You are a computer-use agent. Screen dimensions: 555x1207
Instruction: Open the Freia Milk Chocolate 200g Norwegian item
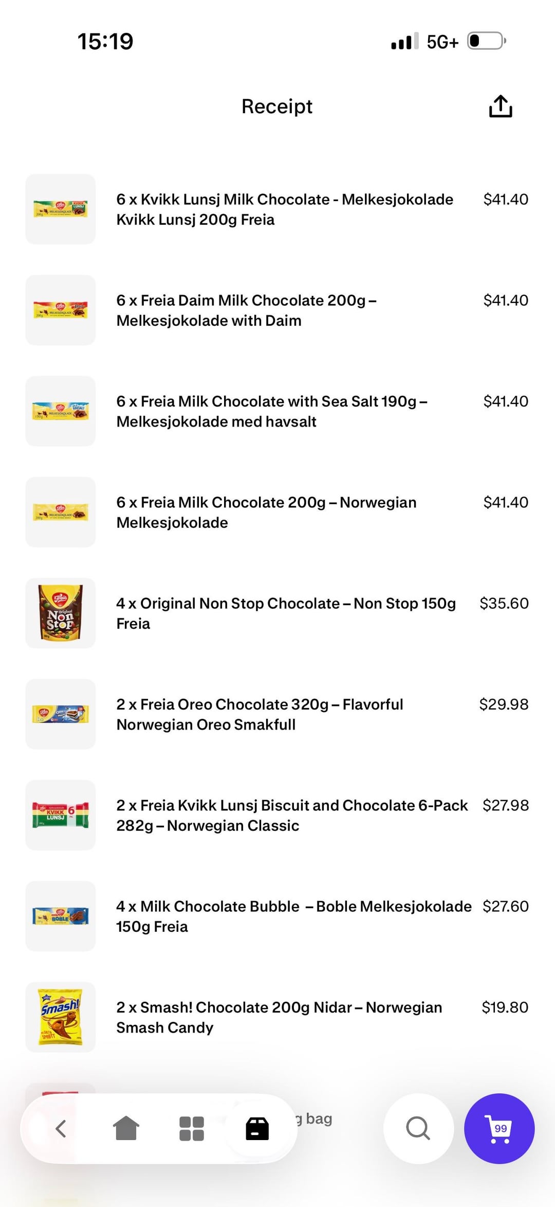(266, 512)
